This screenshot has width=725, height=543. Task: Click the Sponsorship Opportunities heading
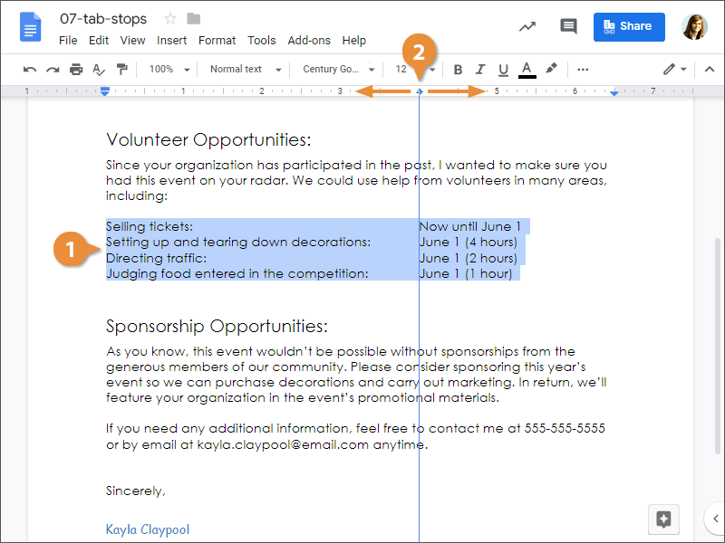[217, 327]
